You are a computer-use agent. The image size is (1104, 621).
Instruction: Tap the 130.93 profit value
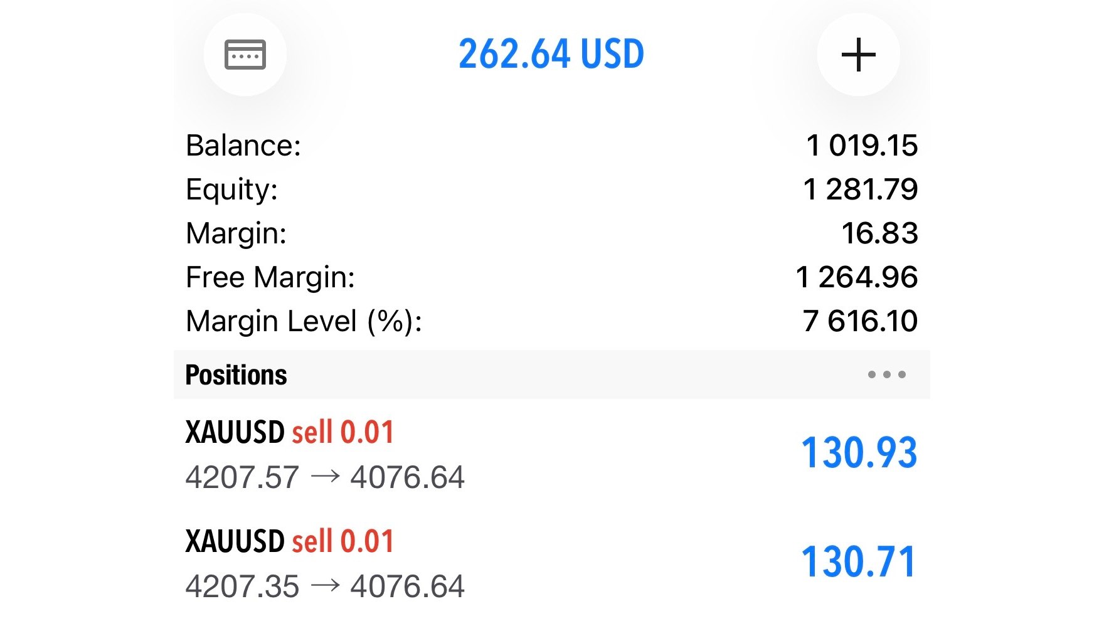pyautogui.click(x=859, y=453)
